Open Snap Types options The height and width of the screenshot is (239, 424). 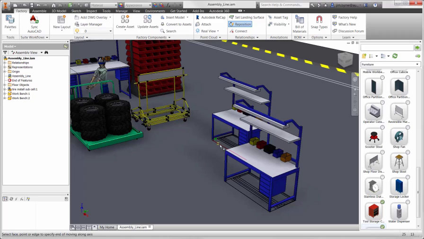pos(319,23)
